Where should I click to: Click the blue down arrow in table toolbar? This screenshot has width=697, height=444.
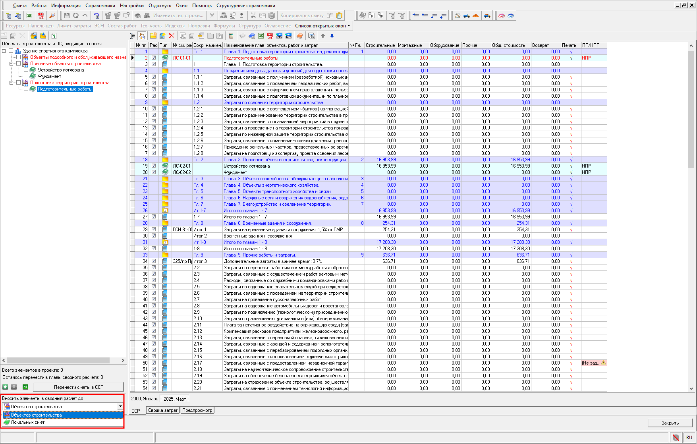[x=332, y=36]
